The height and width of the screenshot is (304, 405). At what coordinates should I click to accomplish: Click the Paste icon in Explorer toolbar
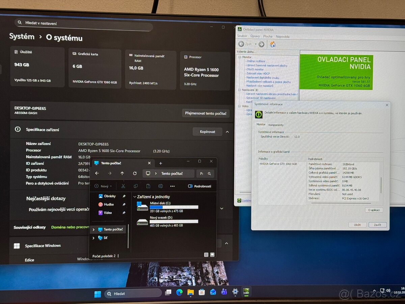pos(148,186)
